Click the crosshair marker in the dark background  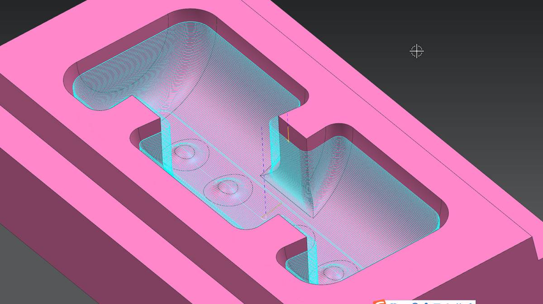coord(416,51)
